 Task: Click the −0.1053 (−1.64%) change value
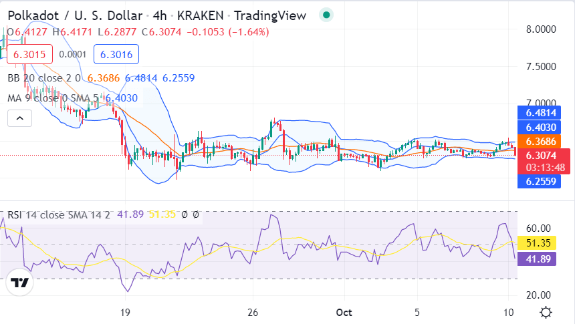[x=228, y=32]
